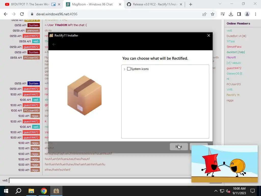Open clock showing 10:00 AM 9/11/2023

[239, 191]
